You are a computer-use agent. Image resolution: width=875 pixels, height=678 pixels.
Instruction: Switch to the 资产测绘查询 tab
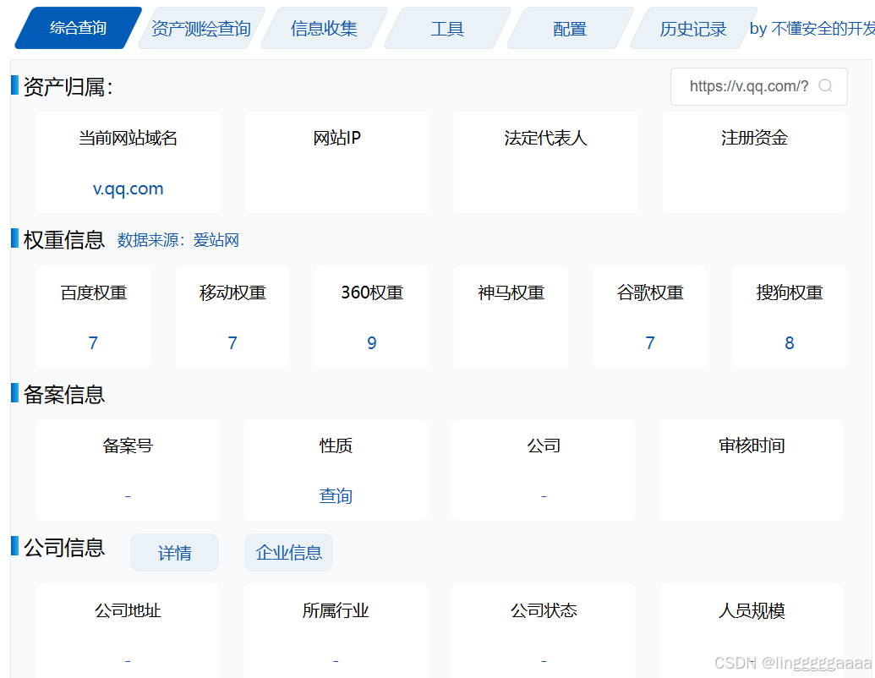pyautogui.click(x=200, y=28)
